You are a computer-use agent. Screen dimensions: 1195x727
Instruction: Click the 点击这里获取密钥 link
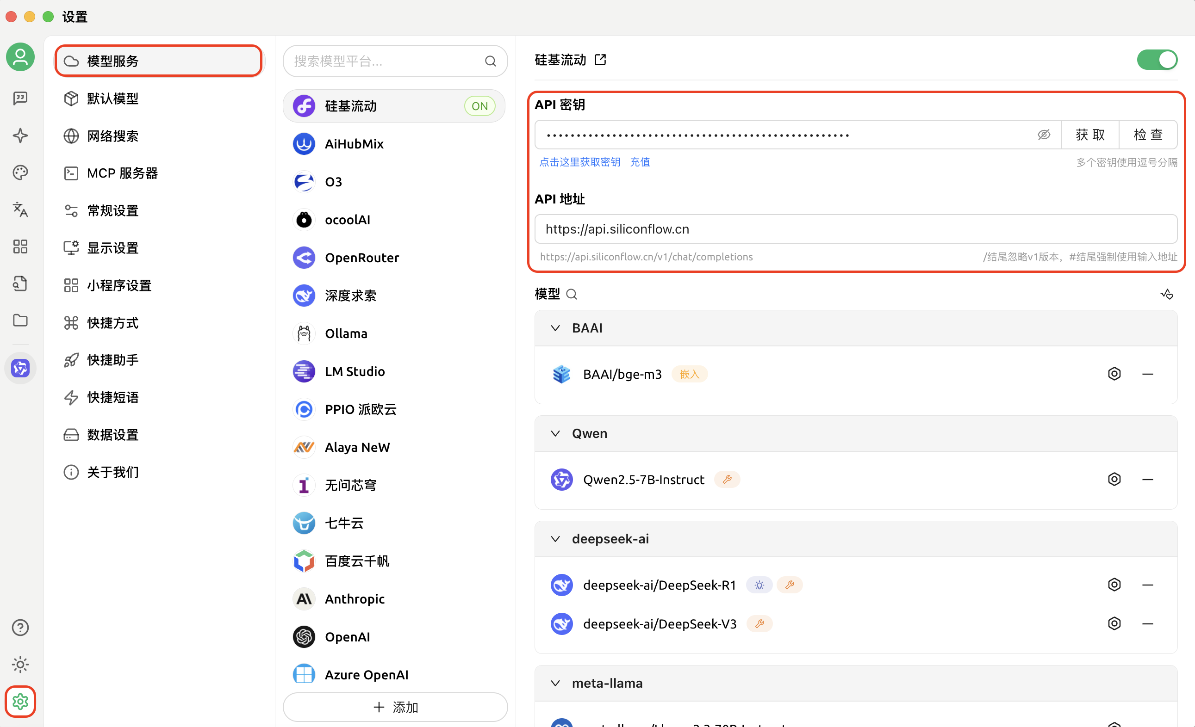coord(579,162)
